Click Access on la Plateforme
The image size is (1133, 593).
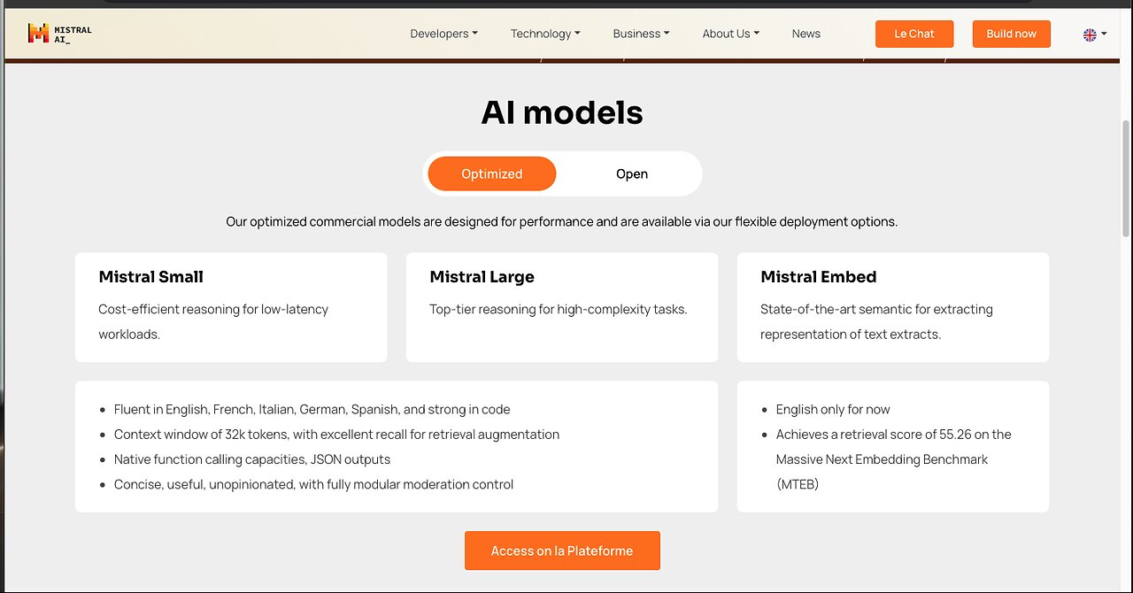562,551
